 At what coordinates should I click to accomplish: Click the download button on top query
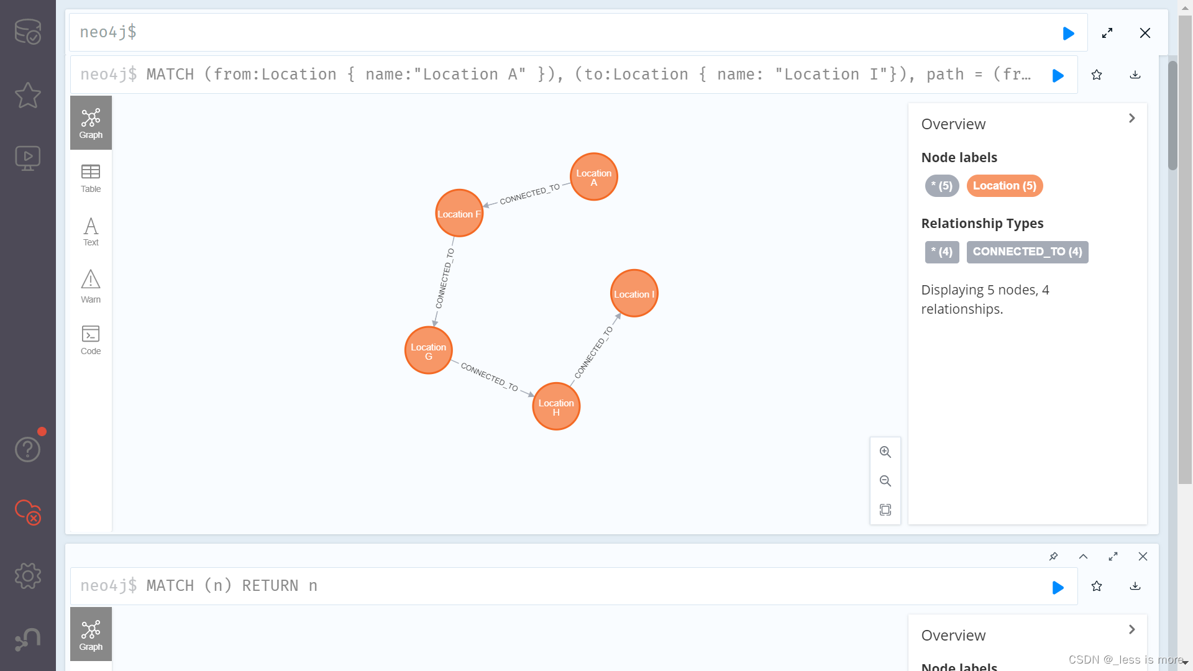click(x=1135, y=75)
